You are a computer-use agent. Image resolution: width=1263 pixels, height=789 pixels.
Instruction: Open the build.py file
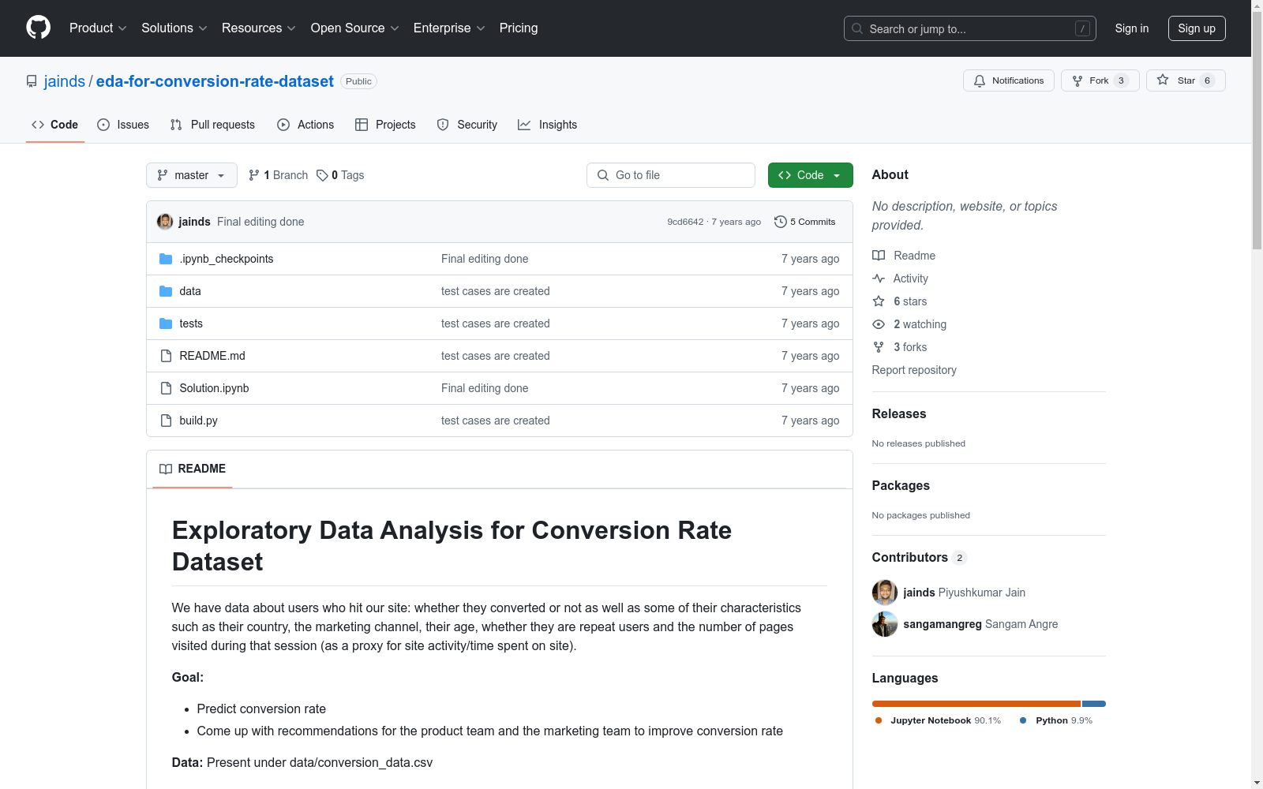198,421
